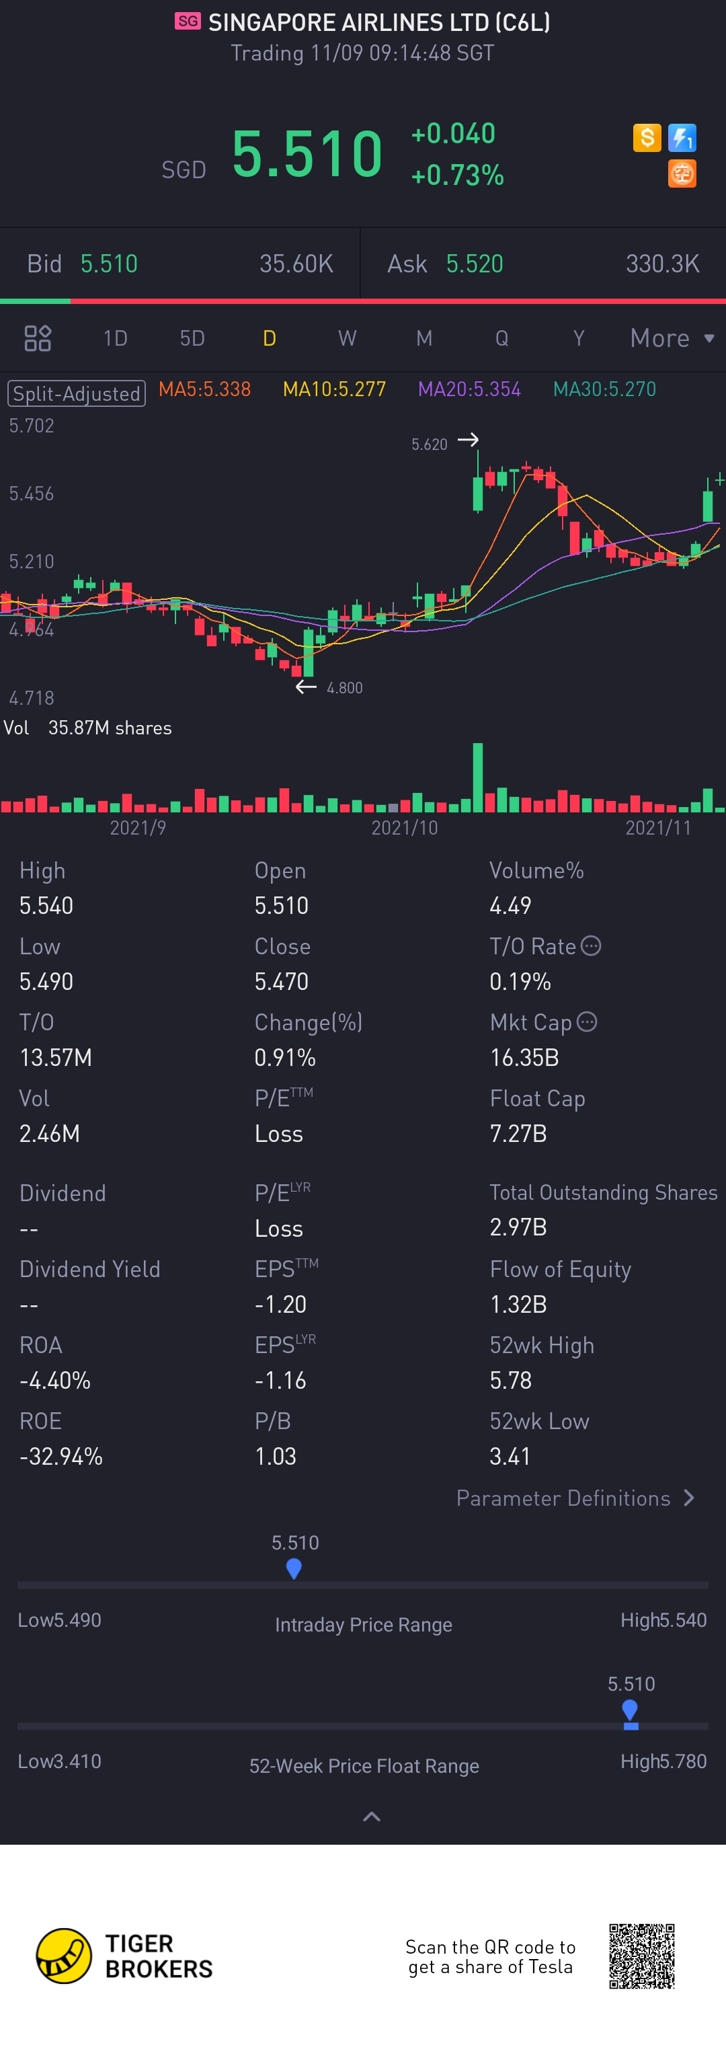The height and width of the screenshot is (2068, 726).
Task: Tap the T/O value 13.57M
Action: (55, 1057)
